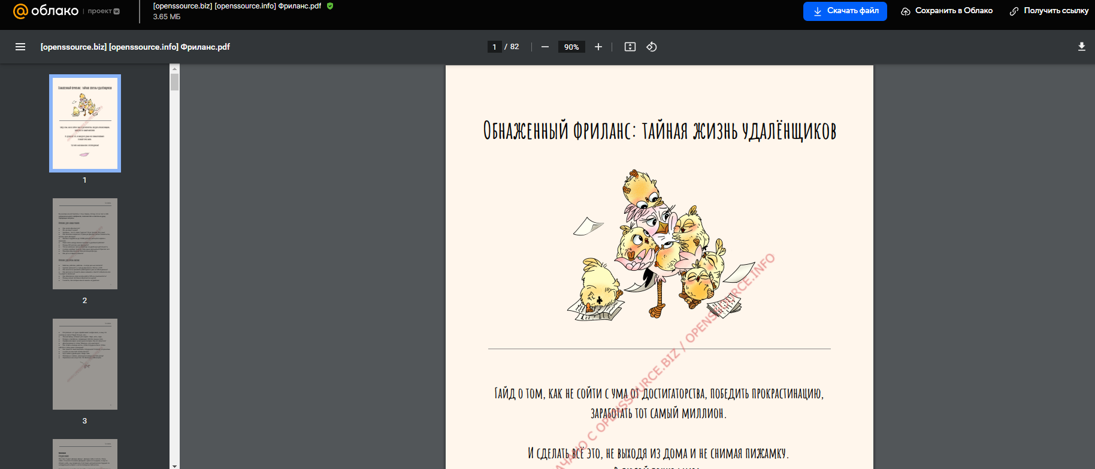Rotate the document counterclockwise
The width and height of the screenshot is (1095, 469).
[652, 47]
